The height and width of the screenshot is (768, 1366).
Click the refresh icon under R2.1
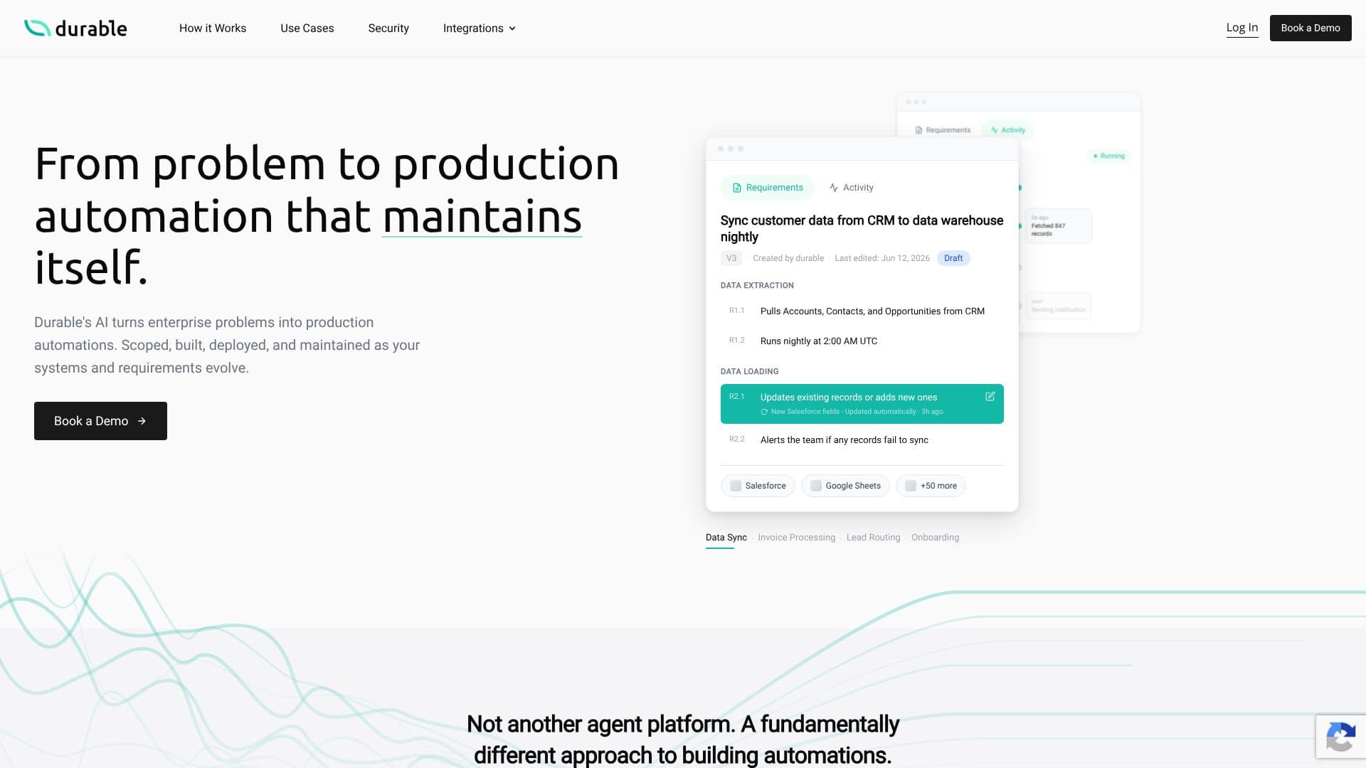tap(764, 412)
